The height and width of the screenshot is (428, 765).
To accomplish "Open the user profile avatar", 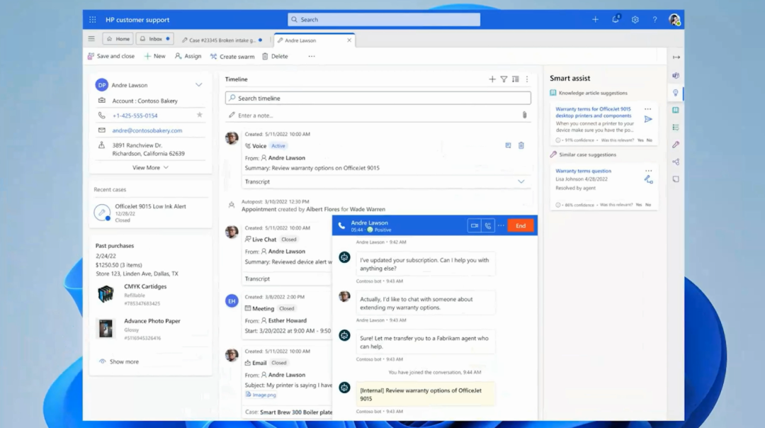I will coord(674,20).
